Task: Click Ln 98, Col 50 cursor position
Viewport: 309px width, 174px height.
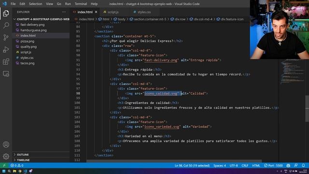Action: [192, 165]
